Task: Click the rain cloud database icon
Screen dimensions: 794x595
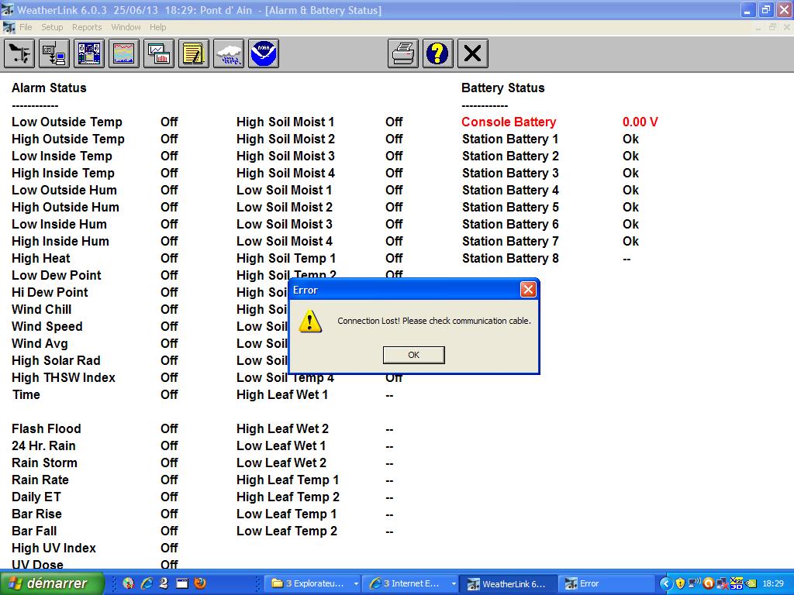Action: (x=229, y=53)
